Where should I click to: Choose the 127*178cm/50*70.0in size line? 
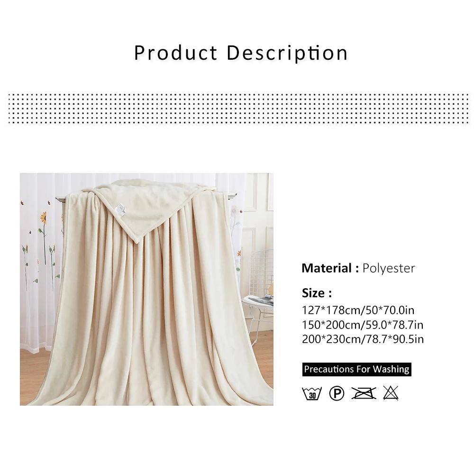tap(358, 310)
